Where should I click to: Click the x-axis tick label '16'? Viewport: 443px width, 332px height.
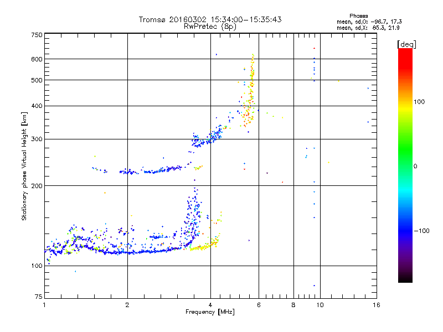(377, 305)
